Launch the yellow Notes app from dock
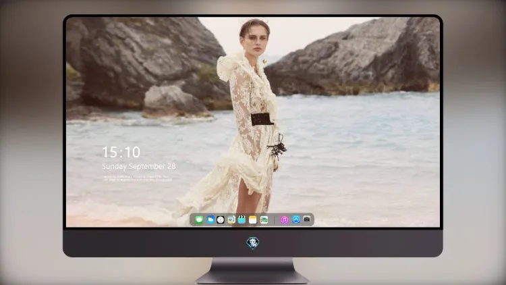The width and height of the screenshot is (506, 285). (253, 220)
